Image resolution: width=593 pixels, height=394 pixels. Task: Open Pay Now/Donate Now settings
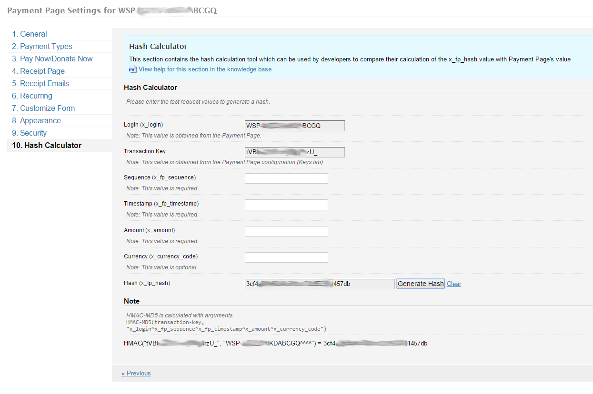click(52, 59)
